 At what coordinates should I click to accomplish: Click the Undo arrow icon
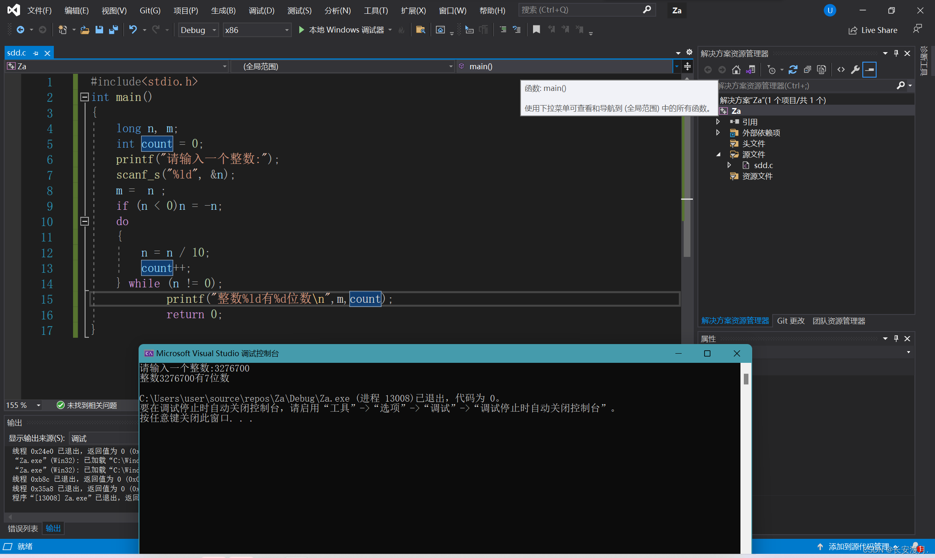pyautogui.click(x=133, y=30)
